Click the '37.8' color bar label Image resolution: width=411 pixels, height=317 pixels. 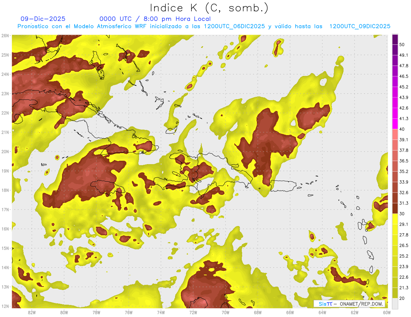pos(404,150)
